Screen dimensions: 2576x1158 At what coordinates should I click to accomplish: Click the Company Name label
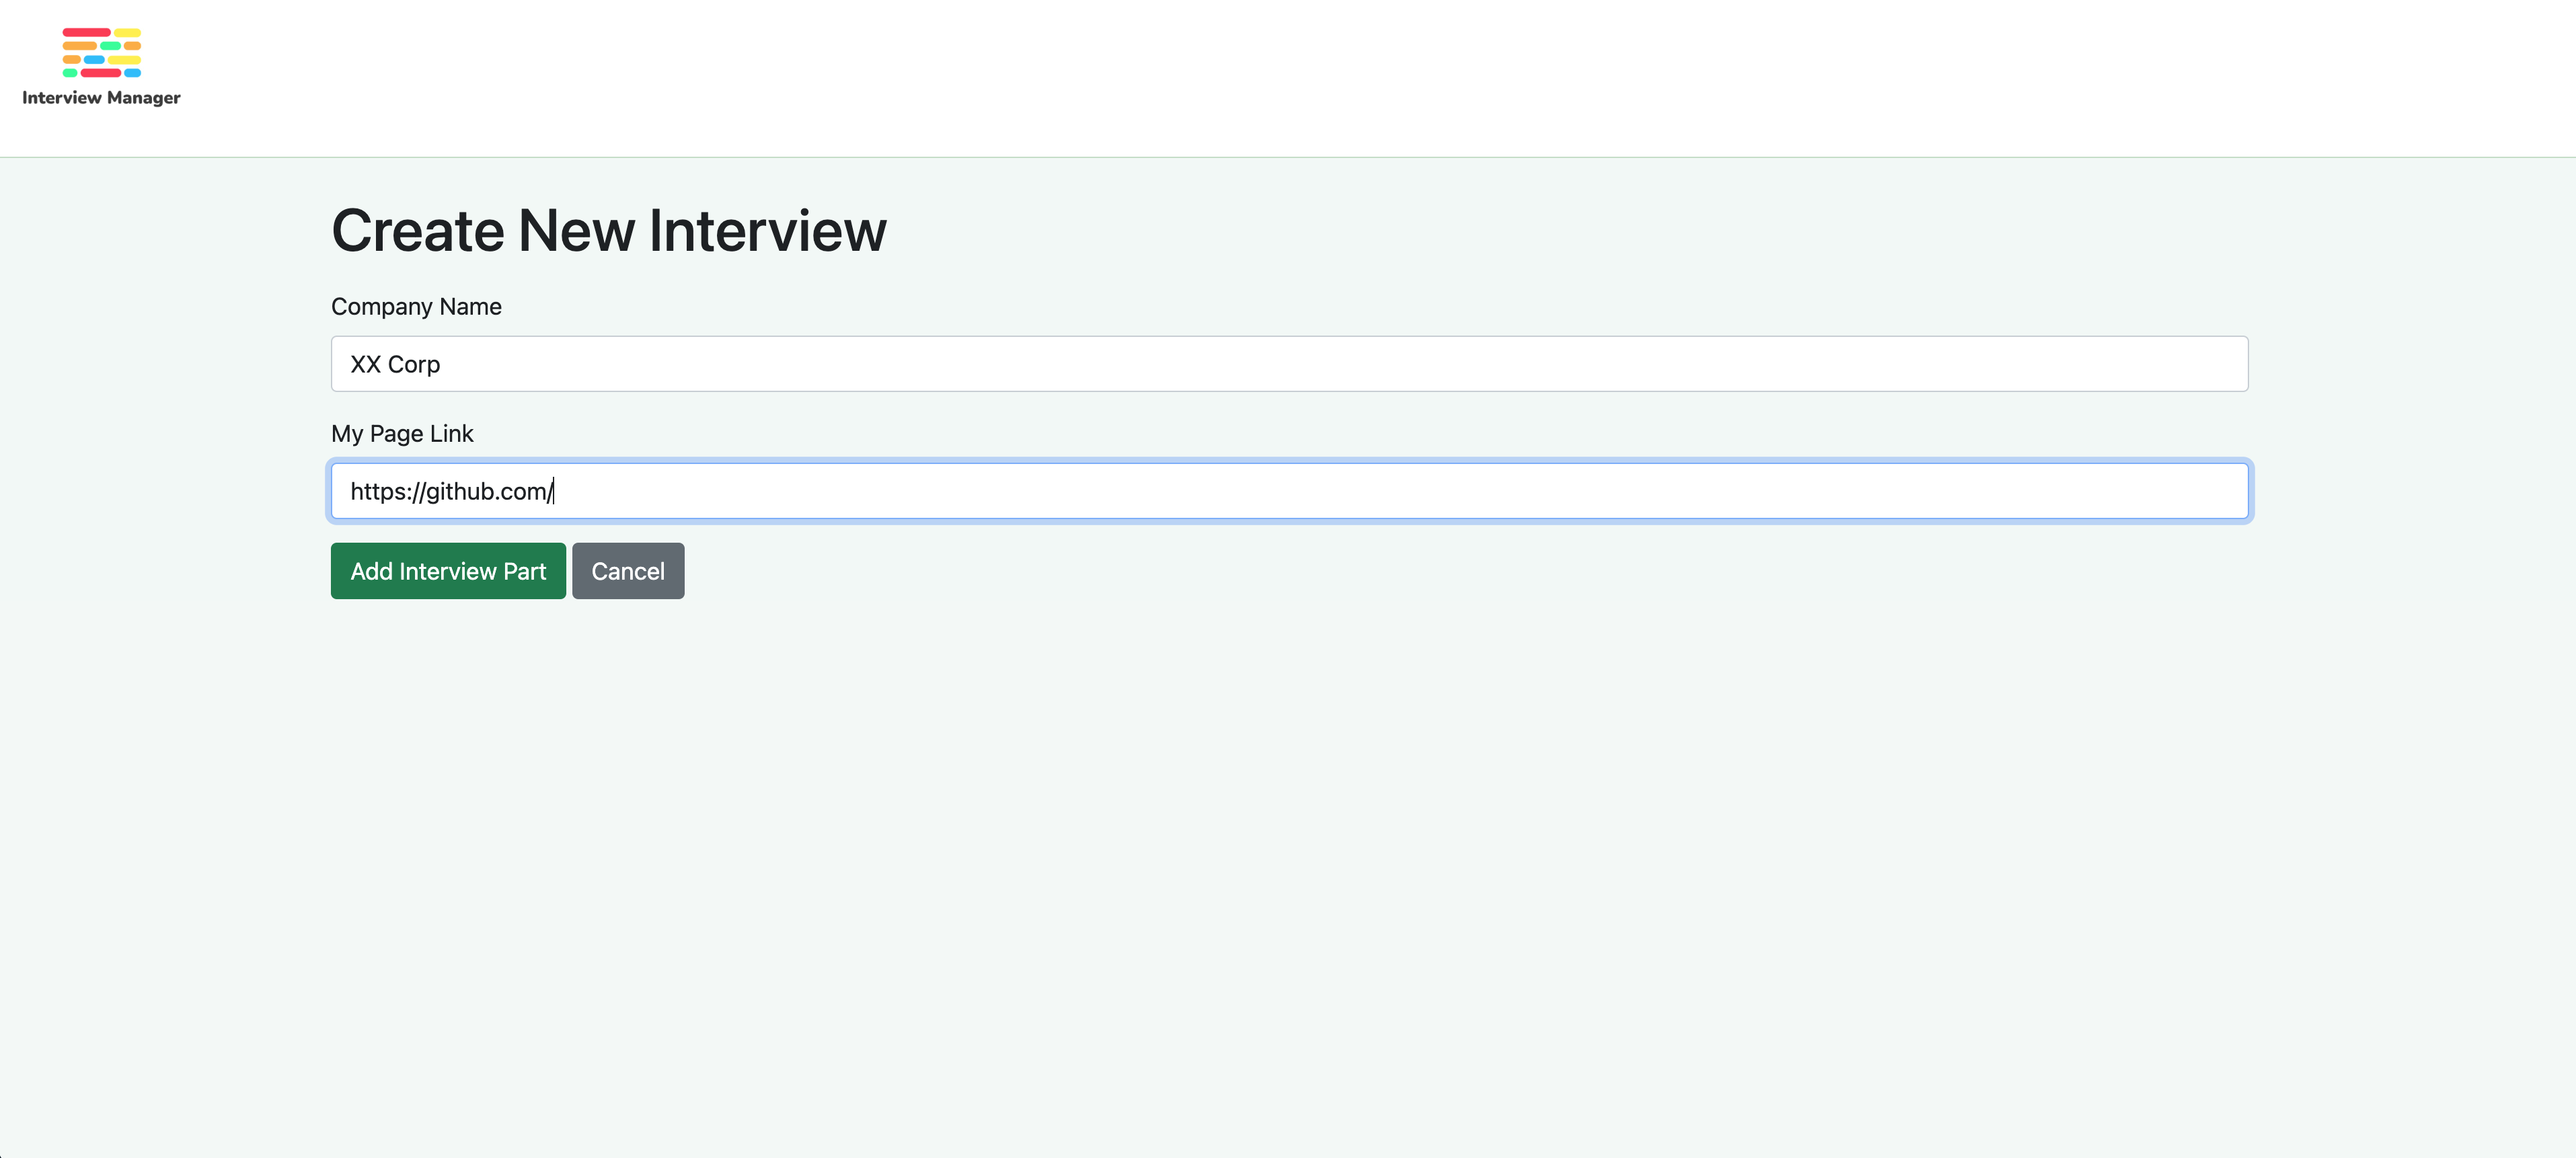416,306
